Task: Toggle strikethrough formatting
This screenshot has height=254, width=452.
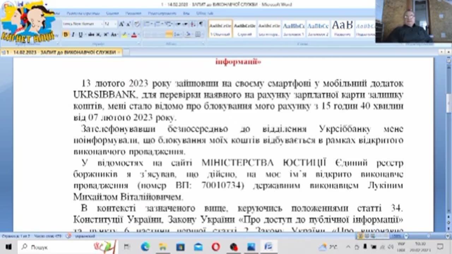Action: pyautogui.click(x=91, y=35)
